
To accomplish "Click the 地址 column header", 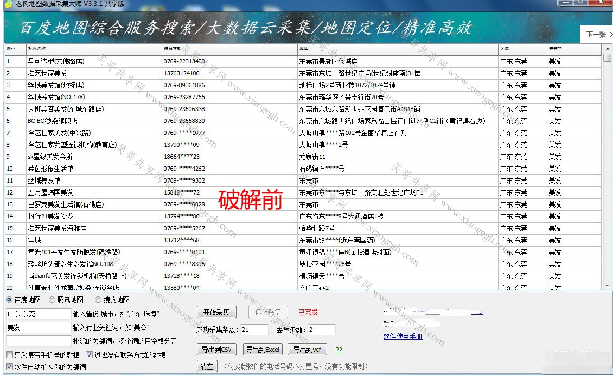I will coord(398,49).
